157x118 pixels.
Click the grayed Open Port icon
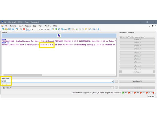pos(21,29)
